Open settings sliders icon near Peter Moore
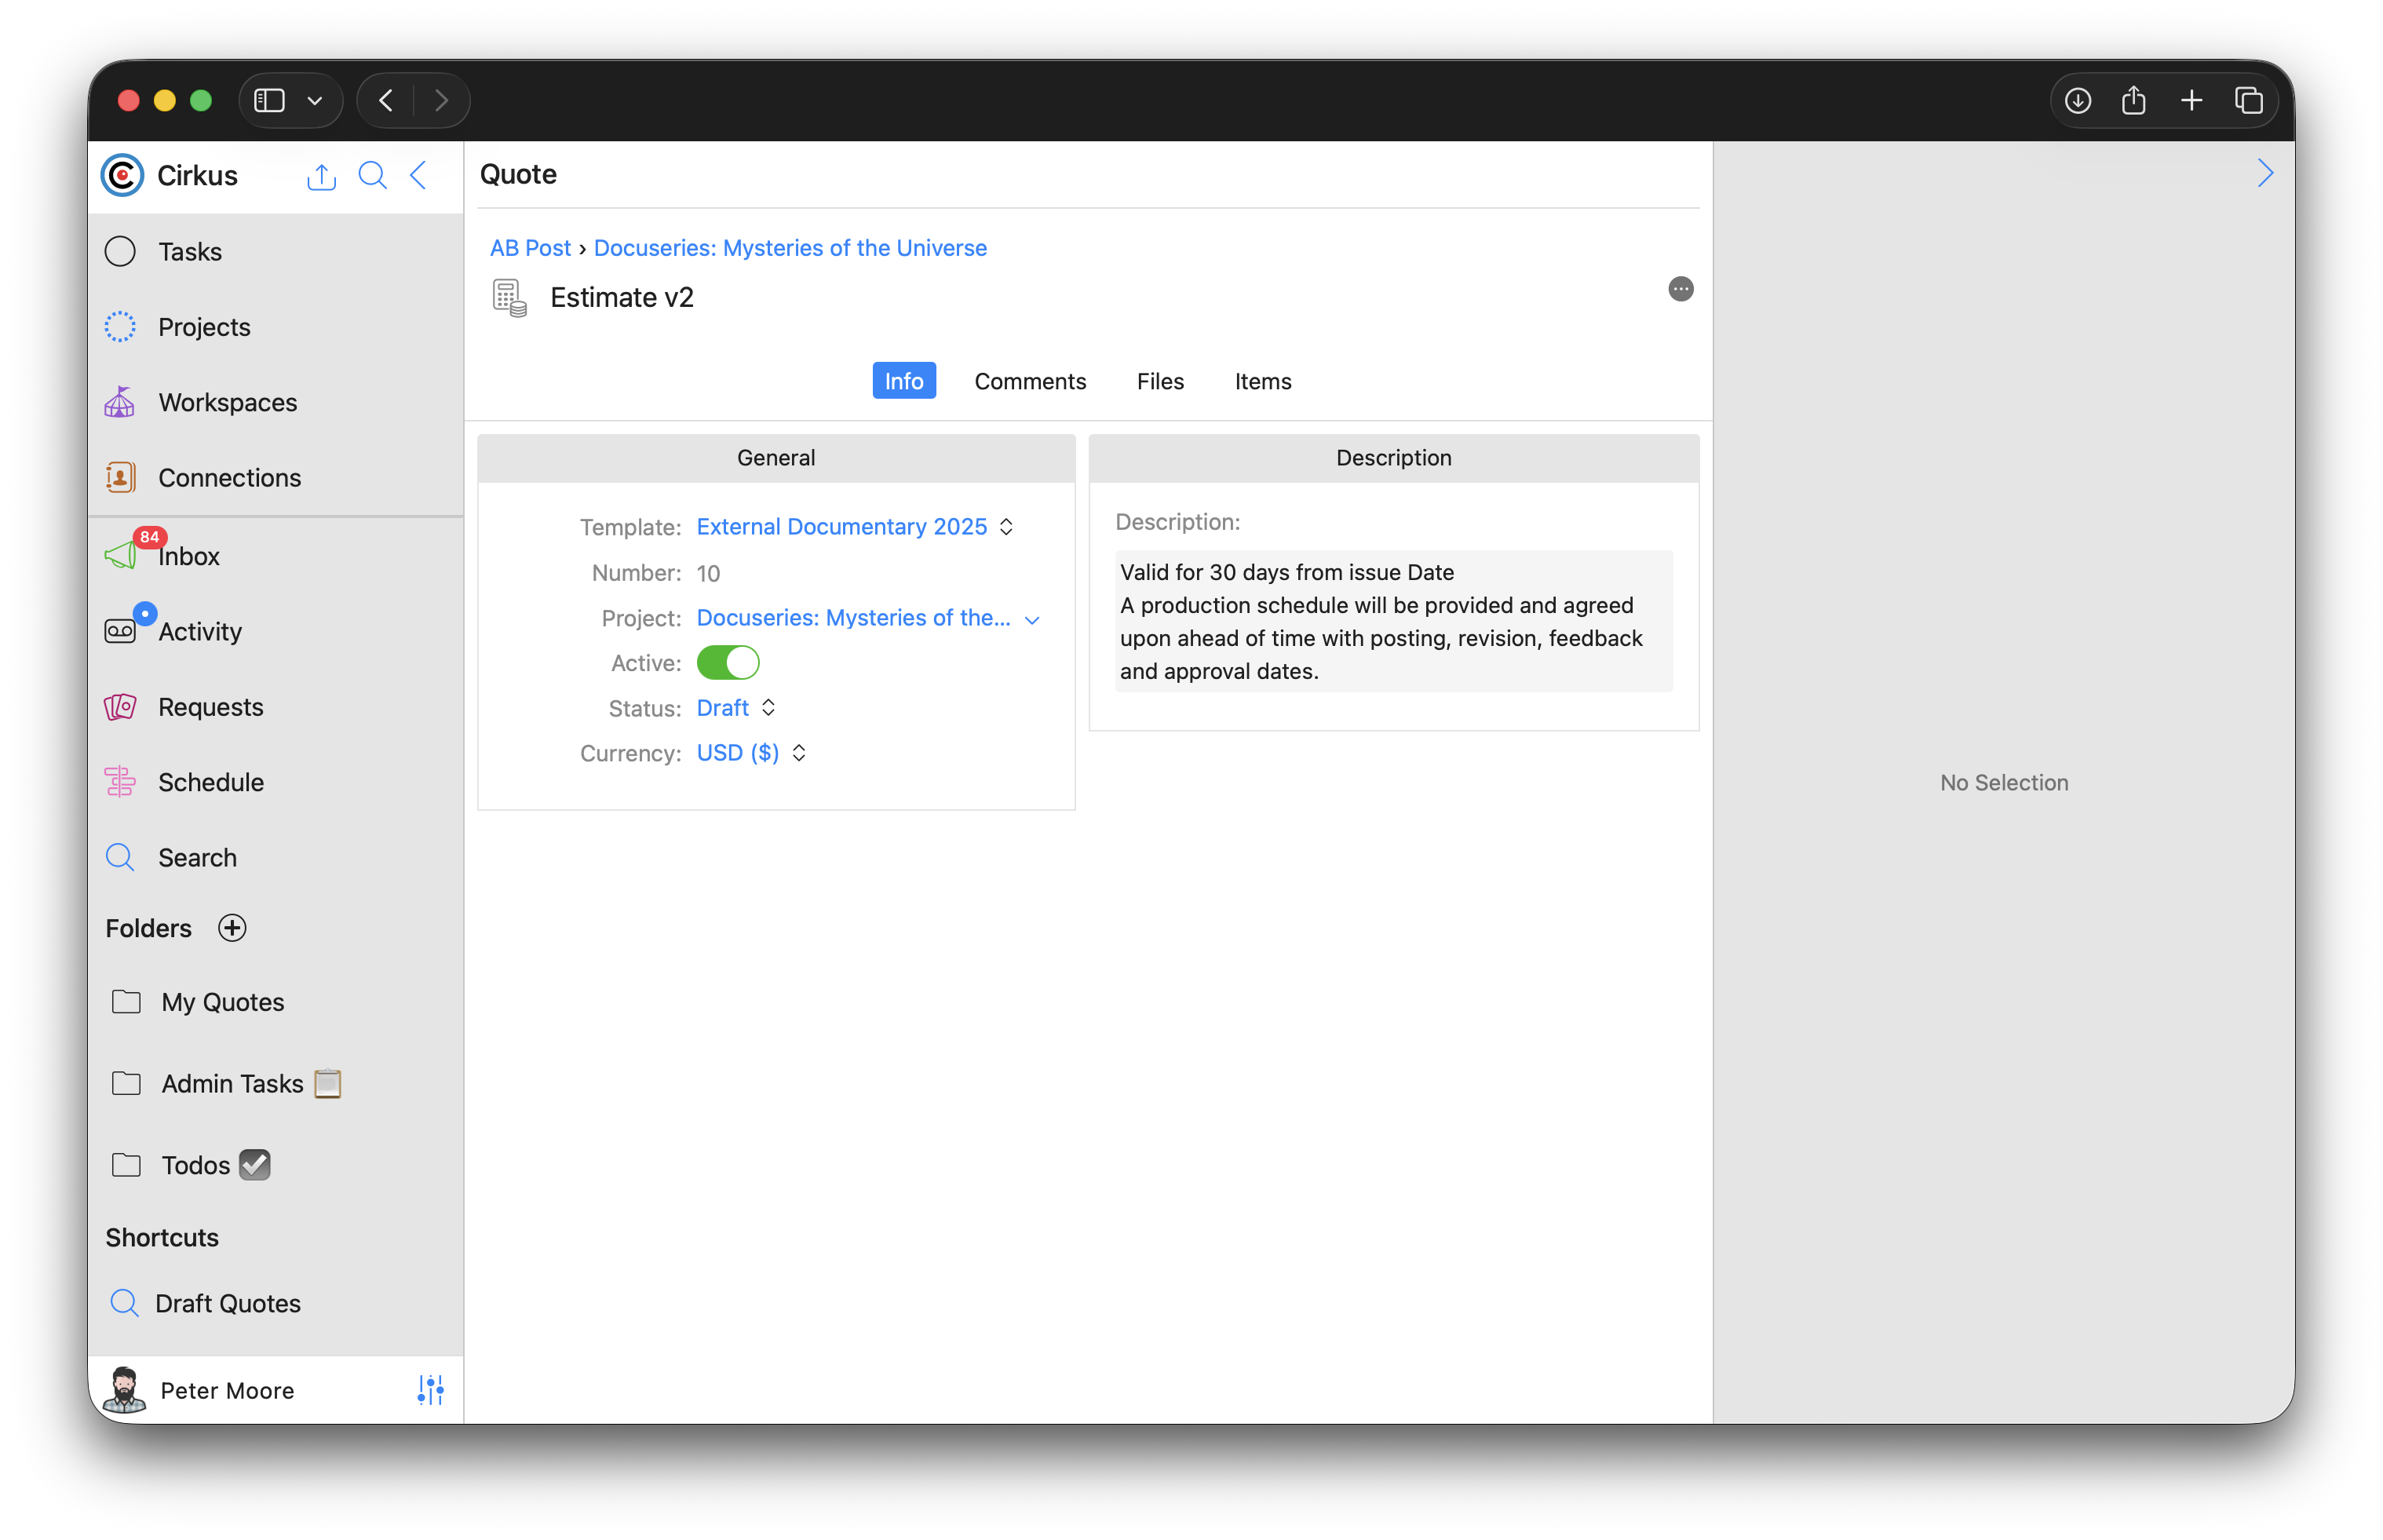Viewport: 2383px width, 1540px height. (x=430, y=1389)
